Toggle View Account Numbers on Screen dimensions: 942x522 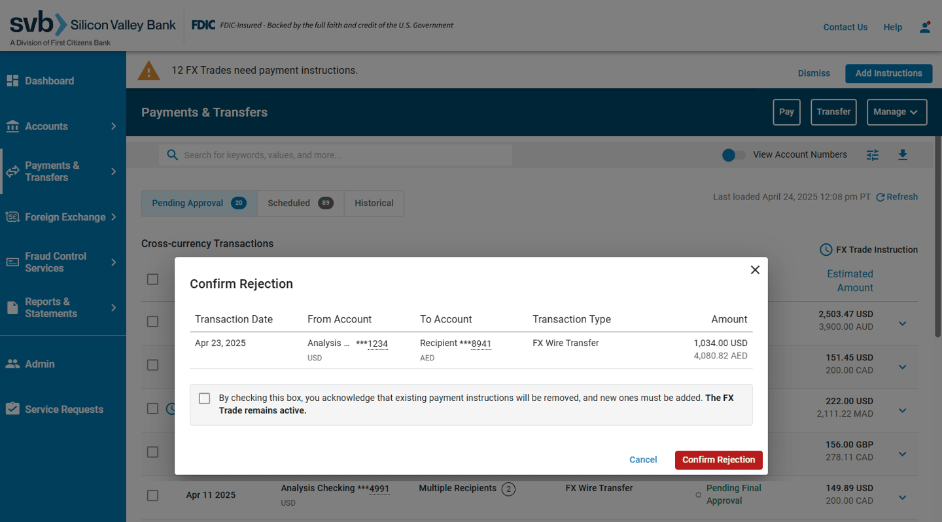point(733,155)
